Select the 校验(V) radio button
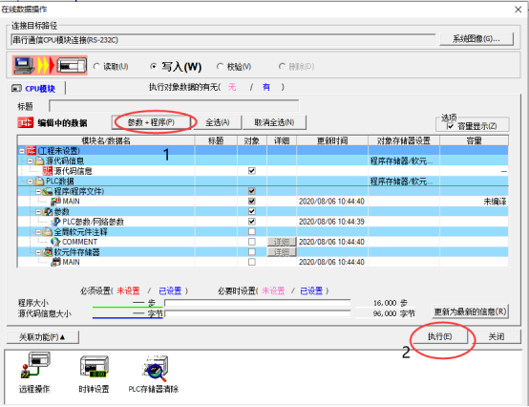Viewport: 529px width, 407px height. click(x=220, y=67)
